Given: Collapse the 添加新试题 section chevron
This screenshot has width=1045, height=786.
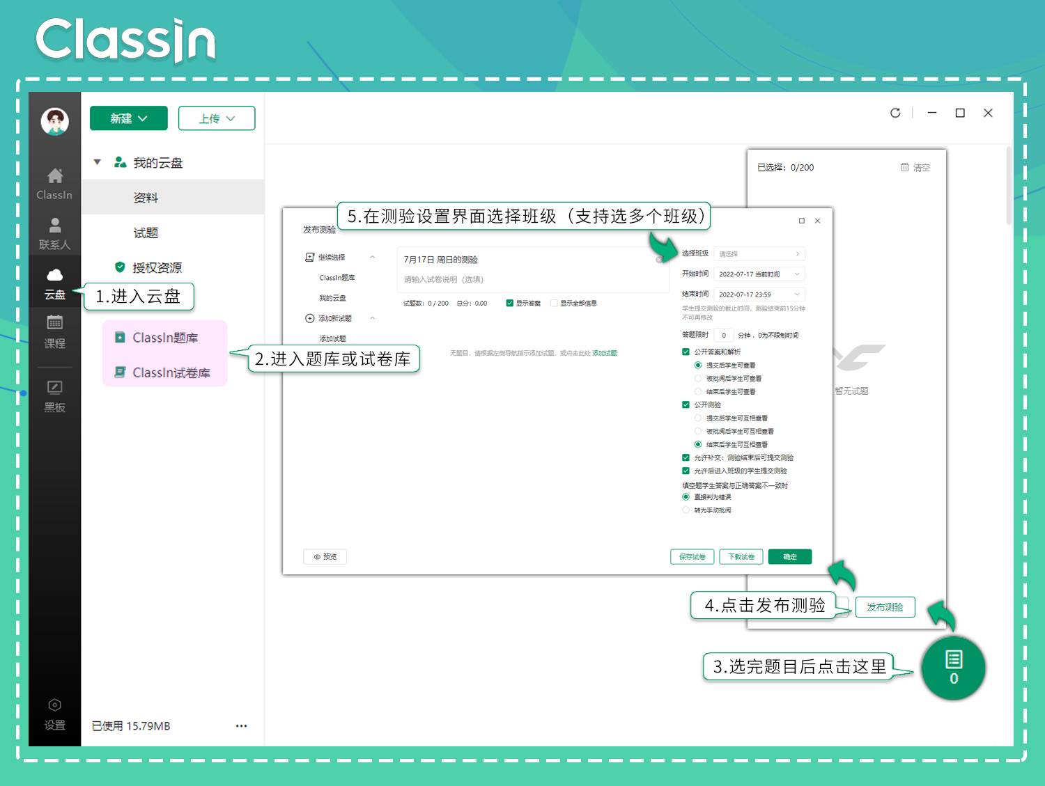Looking at the screenshot, I should tap(373, 318).
